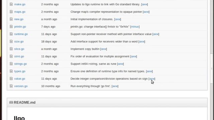This screenshot has width=214, height=120.
Task: Open the runtime.go file link
Action: pyautogui.click(x=21, y=34)
